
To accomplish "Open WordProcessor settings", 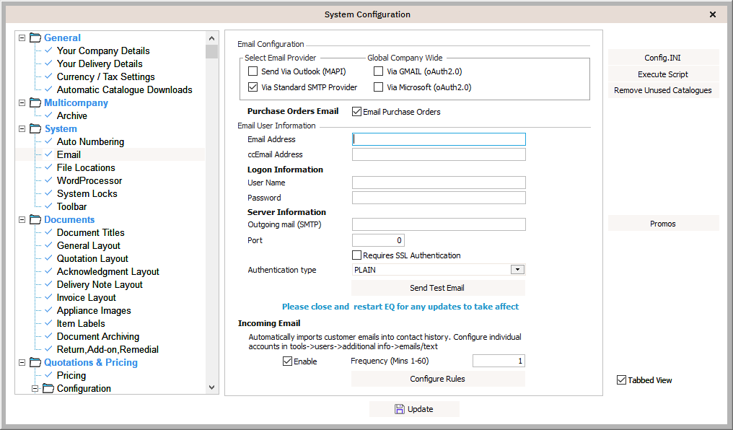I will click(x=89, y=180).
